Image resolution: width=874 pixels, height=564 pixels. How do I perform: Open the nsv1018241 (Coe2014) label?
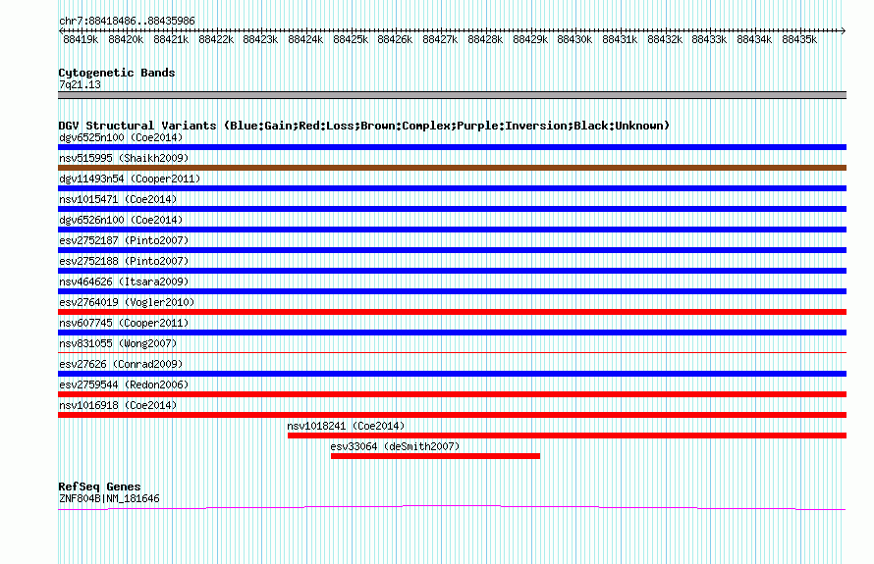[346, 426]
